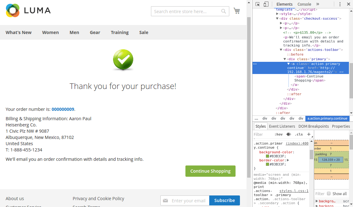Screen dimensions: 353x207
Task: Open styles-l.css:1 source link
Action: 294,191
